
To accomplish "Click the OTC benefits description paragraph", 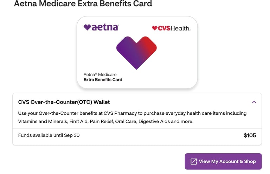I will pyautogui.click(x=132, y=117).
